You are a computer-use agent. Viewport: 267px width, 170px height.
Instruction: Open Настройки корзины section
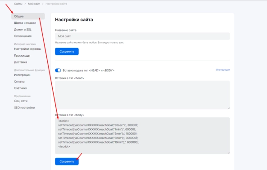(x=27, y=49)
